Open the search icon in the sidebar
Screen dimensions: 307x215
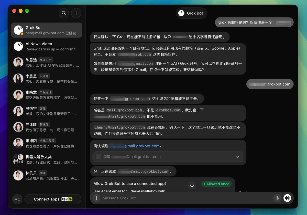pyautogui.click(x=64, y=13)
